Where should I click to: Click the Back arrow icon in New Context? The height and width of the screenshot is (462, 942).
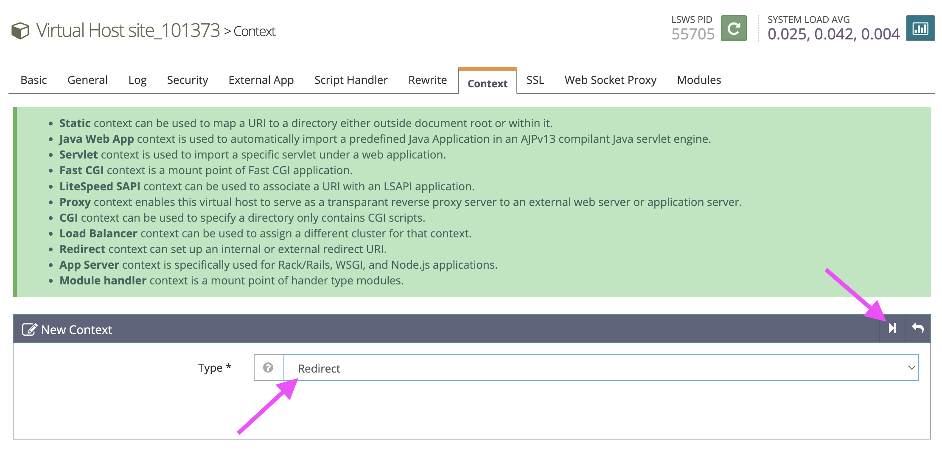[918, 328]
